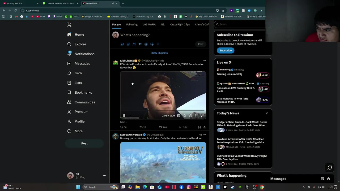This screenshot has width=340, height=191.
Task: Add media image in the post composer
Action: click(x=122, y=44)
